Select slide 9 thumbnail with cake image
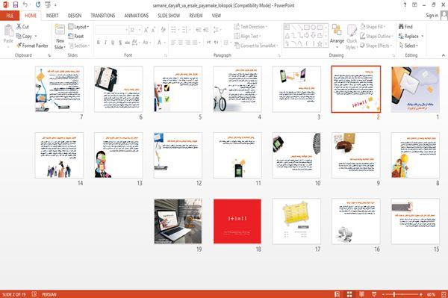This screenshot has width=448, height=298. tap(355, 155)
